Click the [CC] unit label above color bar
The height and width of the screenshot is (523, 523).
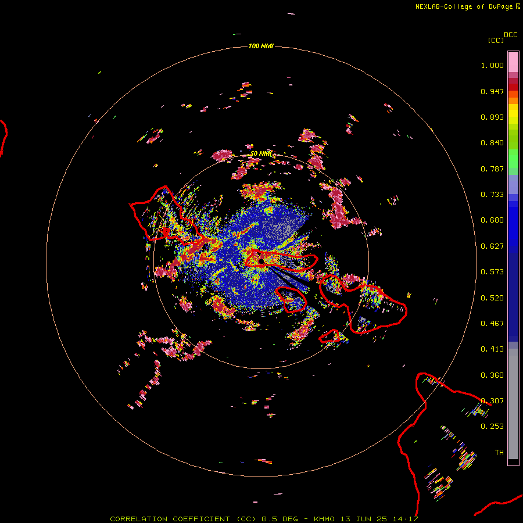[496, 40]
